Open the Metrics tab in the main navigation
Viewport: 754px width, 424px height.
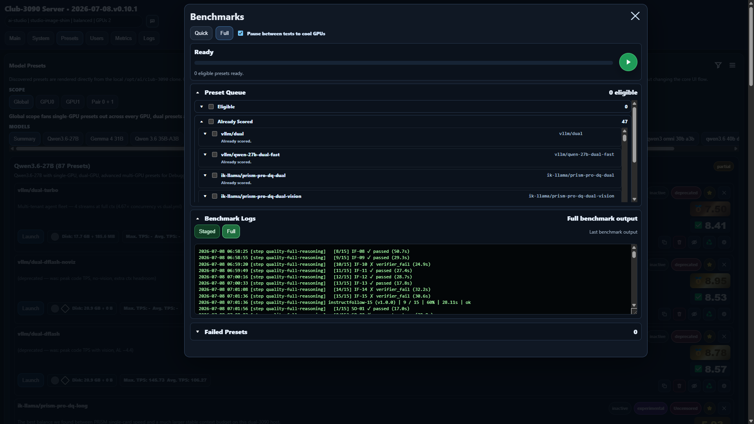pos(123,38)
